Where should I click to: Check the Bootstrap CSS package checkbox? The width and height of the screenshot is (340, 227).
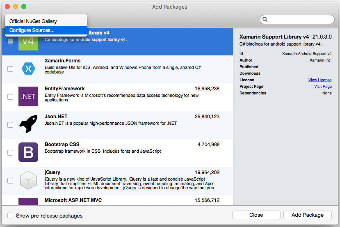10,153
